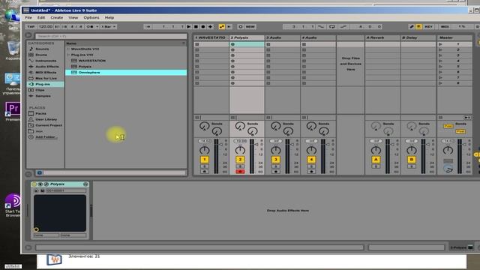Viewport: 480px width, 270px height.
Task: Toggle return A Reverb activator
Action: (x=376, y=160)
